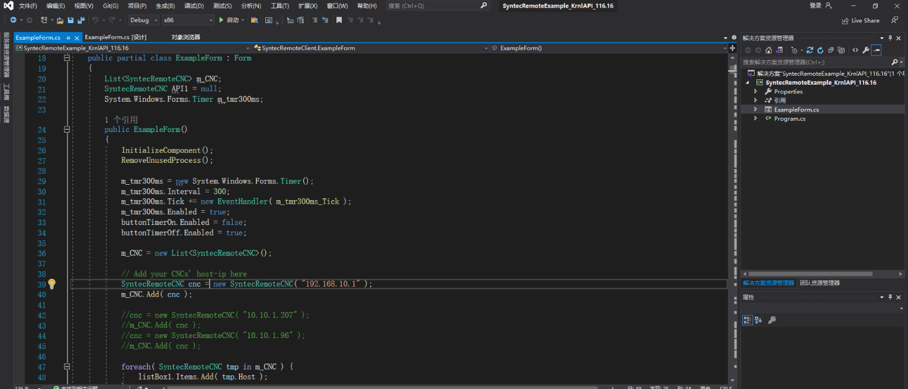The image size is (908, 389).
Task: Open Properties via the wrench icon
Action: click(866, 50)
